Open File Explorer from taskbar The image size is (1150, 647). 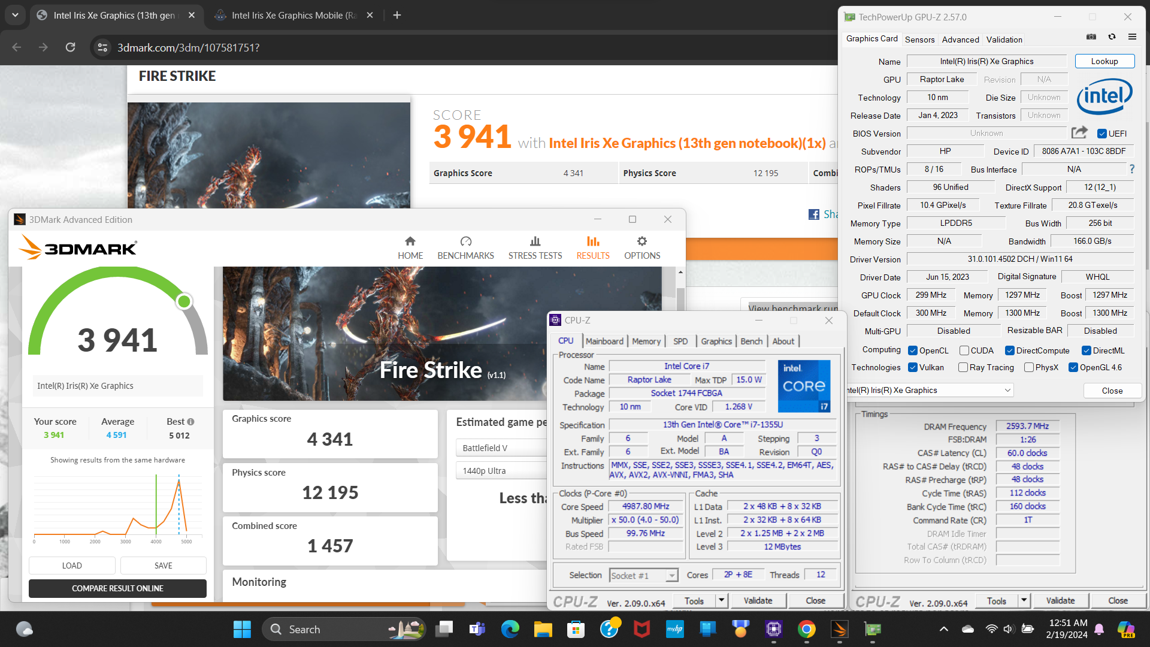click(x=543, y=629)
